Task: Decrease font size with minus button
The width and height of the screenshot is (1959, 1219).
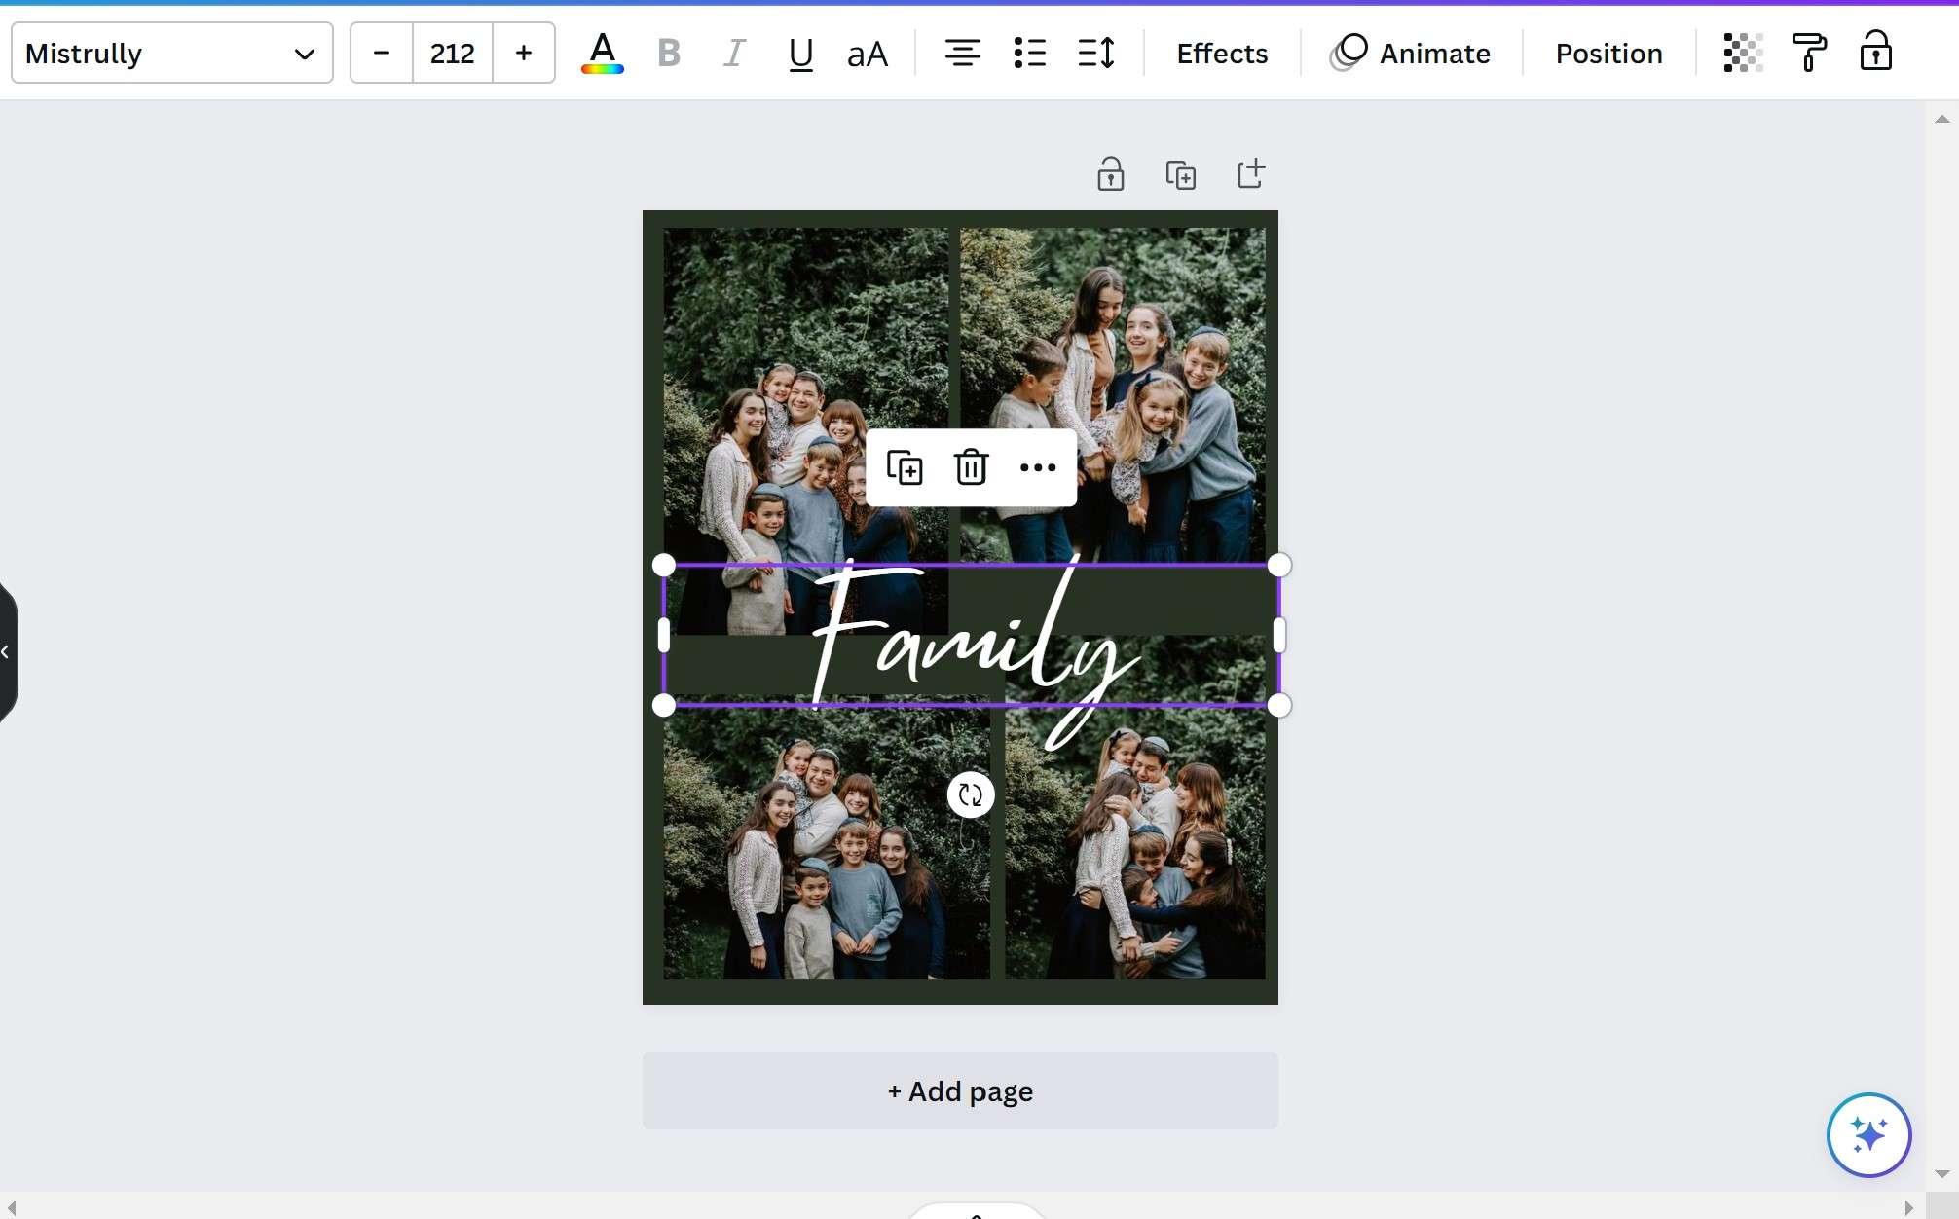Action: tap(382, 54)
